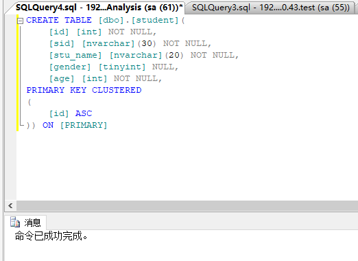Click the [PRIMARY] filegroup name

tap(84, 125)
